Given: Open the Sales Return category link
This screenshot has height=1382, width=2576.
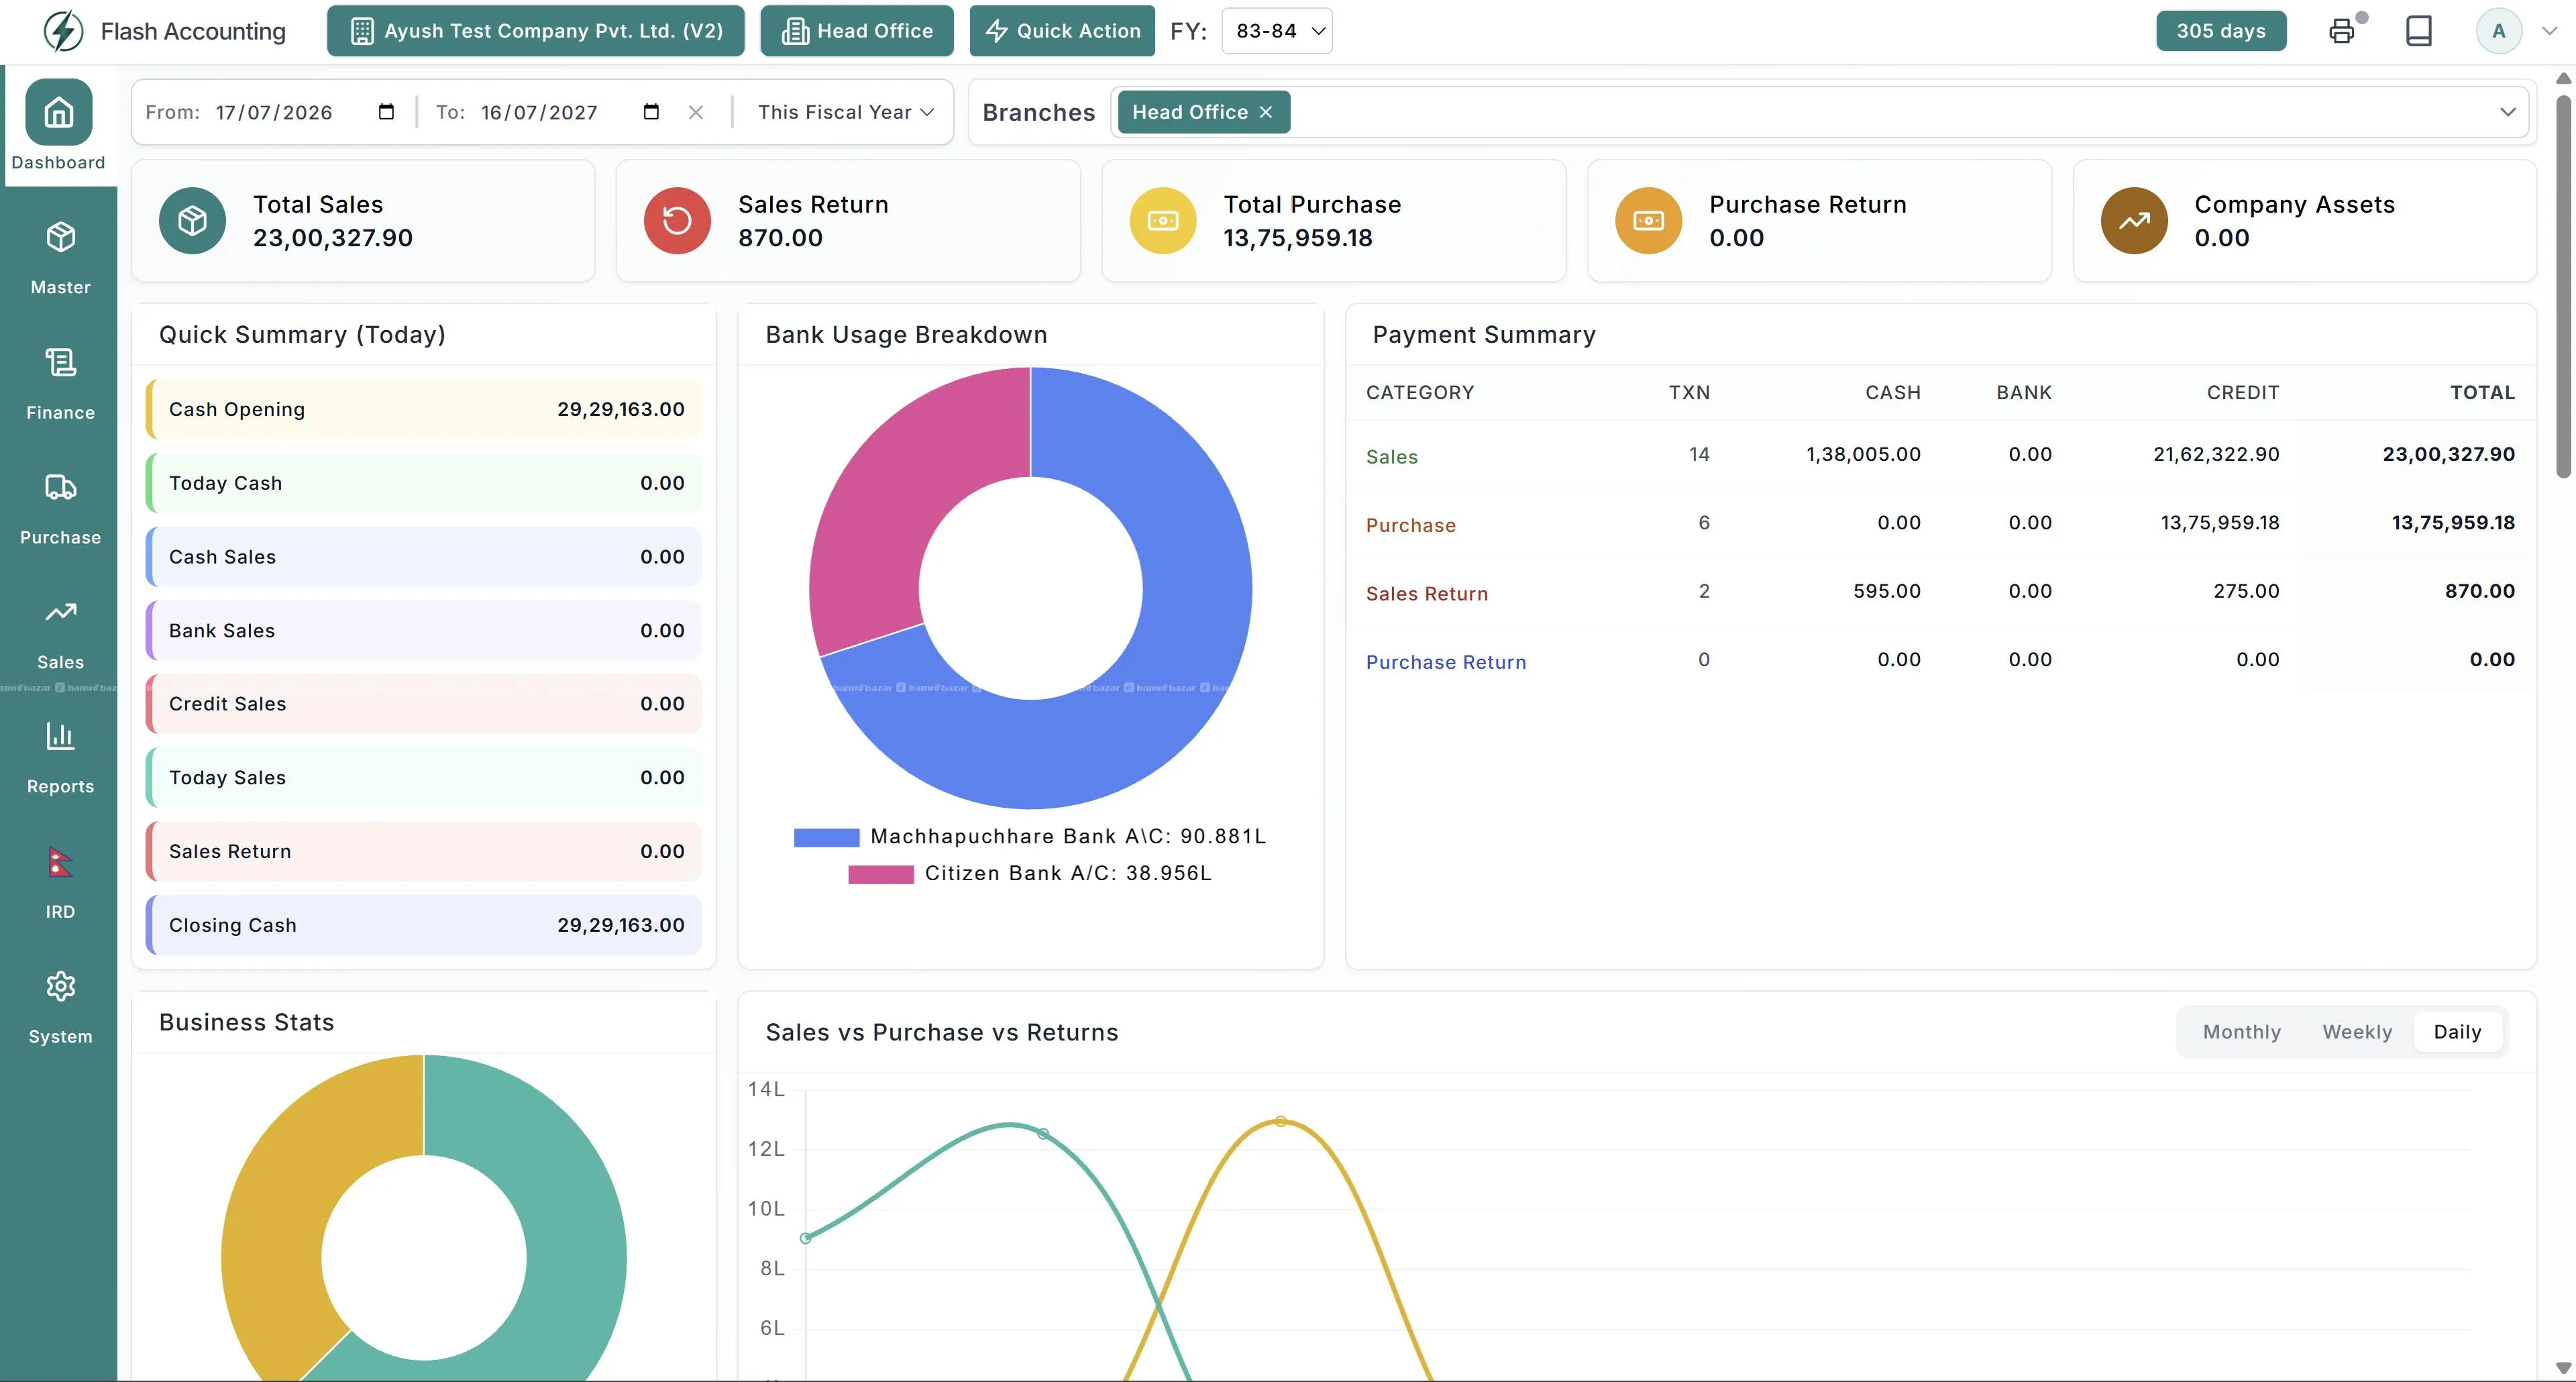Looking at the screenshot, I should [x=1427, y=594].
